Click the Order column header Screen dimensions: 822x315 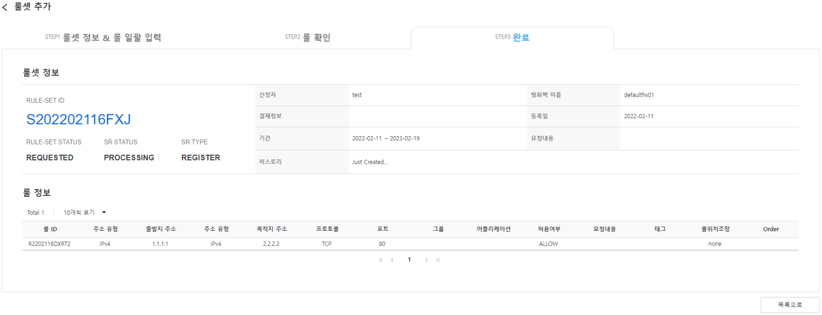771,229
